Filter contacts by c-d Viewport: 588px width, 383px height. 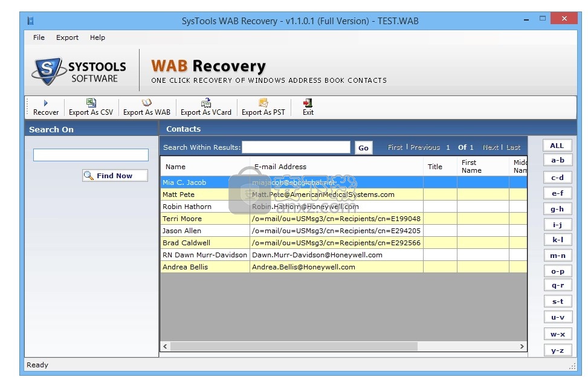pos(558,177)
